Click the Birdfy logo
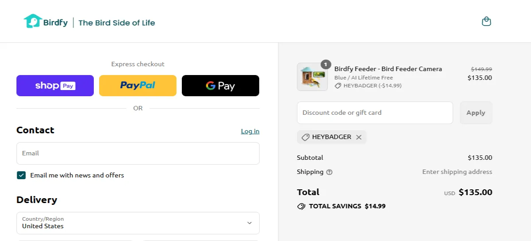531x241 pixels. click(46, 22)
